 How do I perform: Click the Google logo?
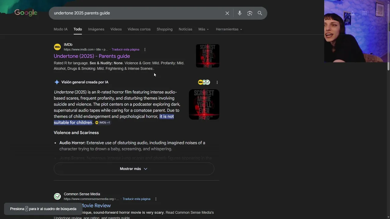point(26,13)
